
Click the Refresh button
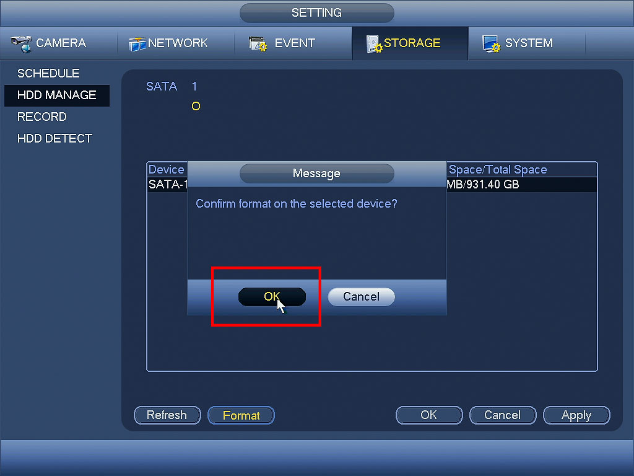point(167,415)
